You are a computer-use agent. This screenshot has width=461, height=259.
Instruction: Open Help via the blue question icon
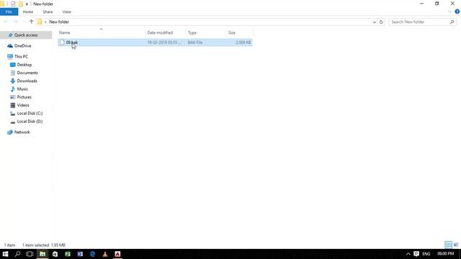click(457, 12)
